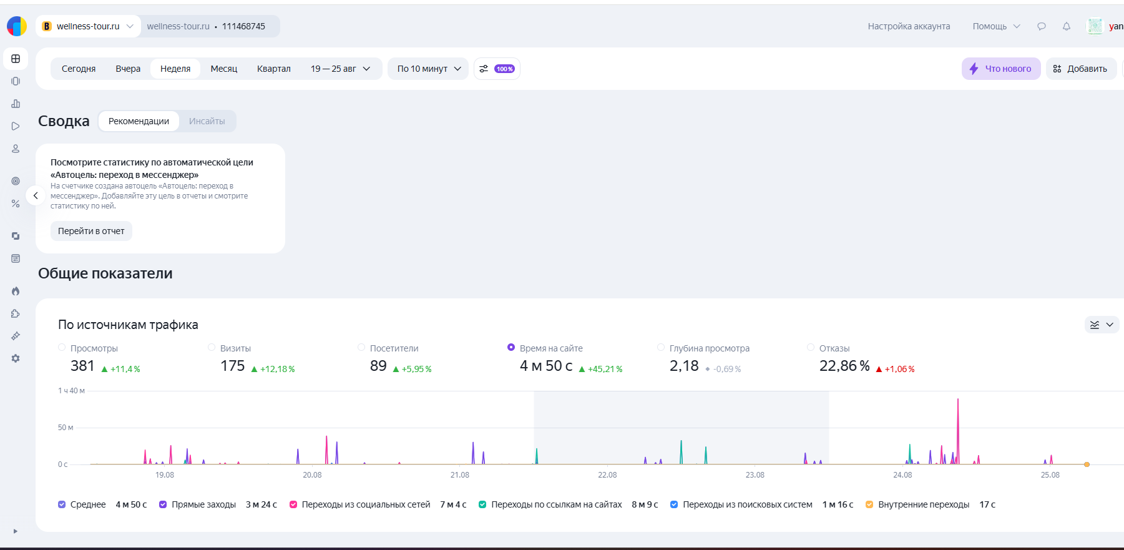
Task: Toggle the 'Прямые заходы' legend checkbox
Action: (163, 504)
